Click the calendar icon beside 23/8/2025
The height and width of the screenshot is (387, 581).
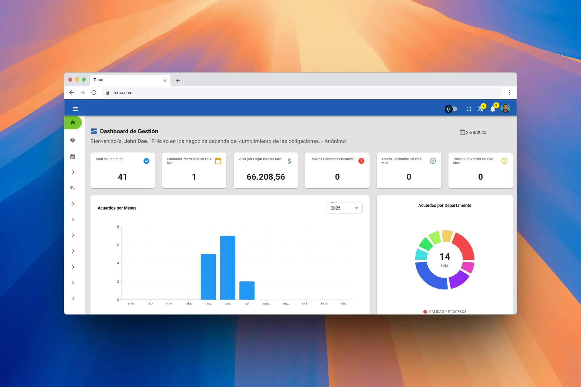[x=462, y=132]
